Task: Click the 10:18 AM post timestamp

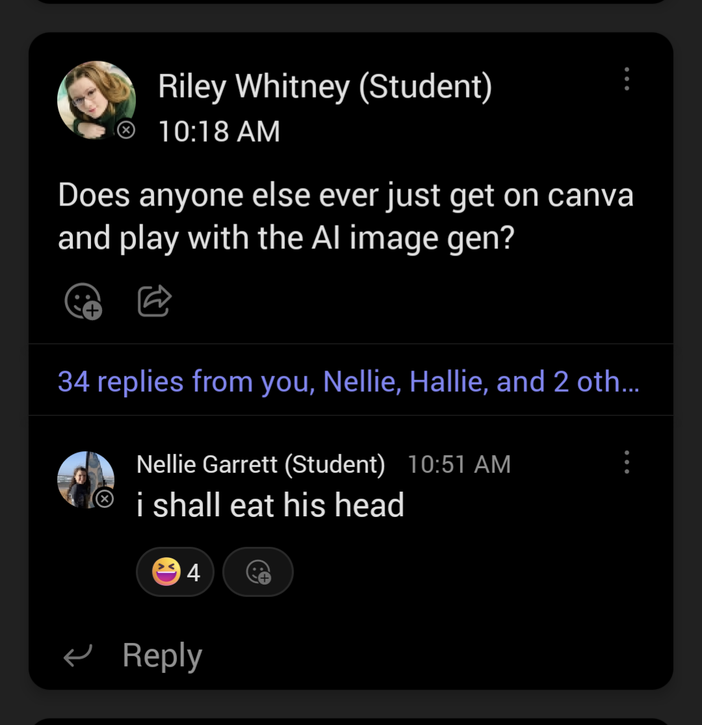Action: pyautogui.click(x=219, y=131)
